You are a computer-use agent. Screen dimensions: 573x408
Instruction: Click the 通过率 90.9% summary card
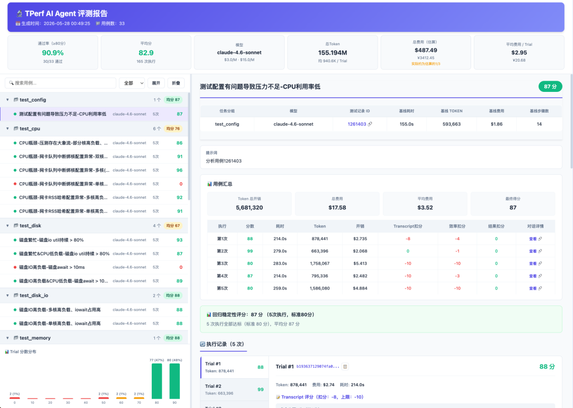53,52
